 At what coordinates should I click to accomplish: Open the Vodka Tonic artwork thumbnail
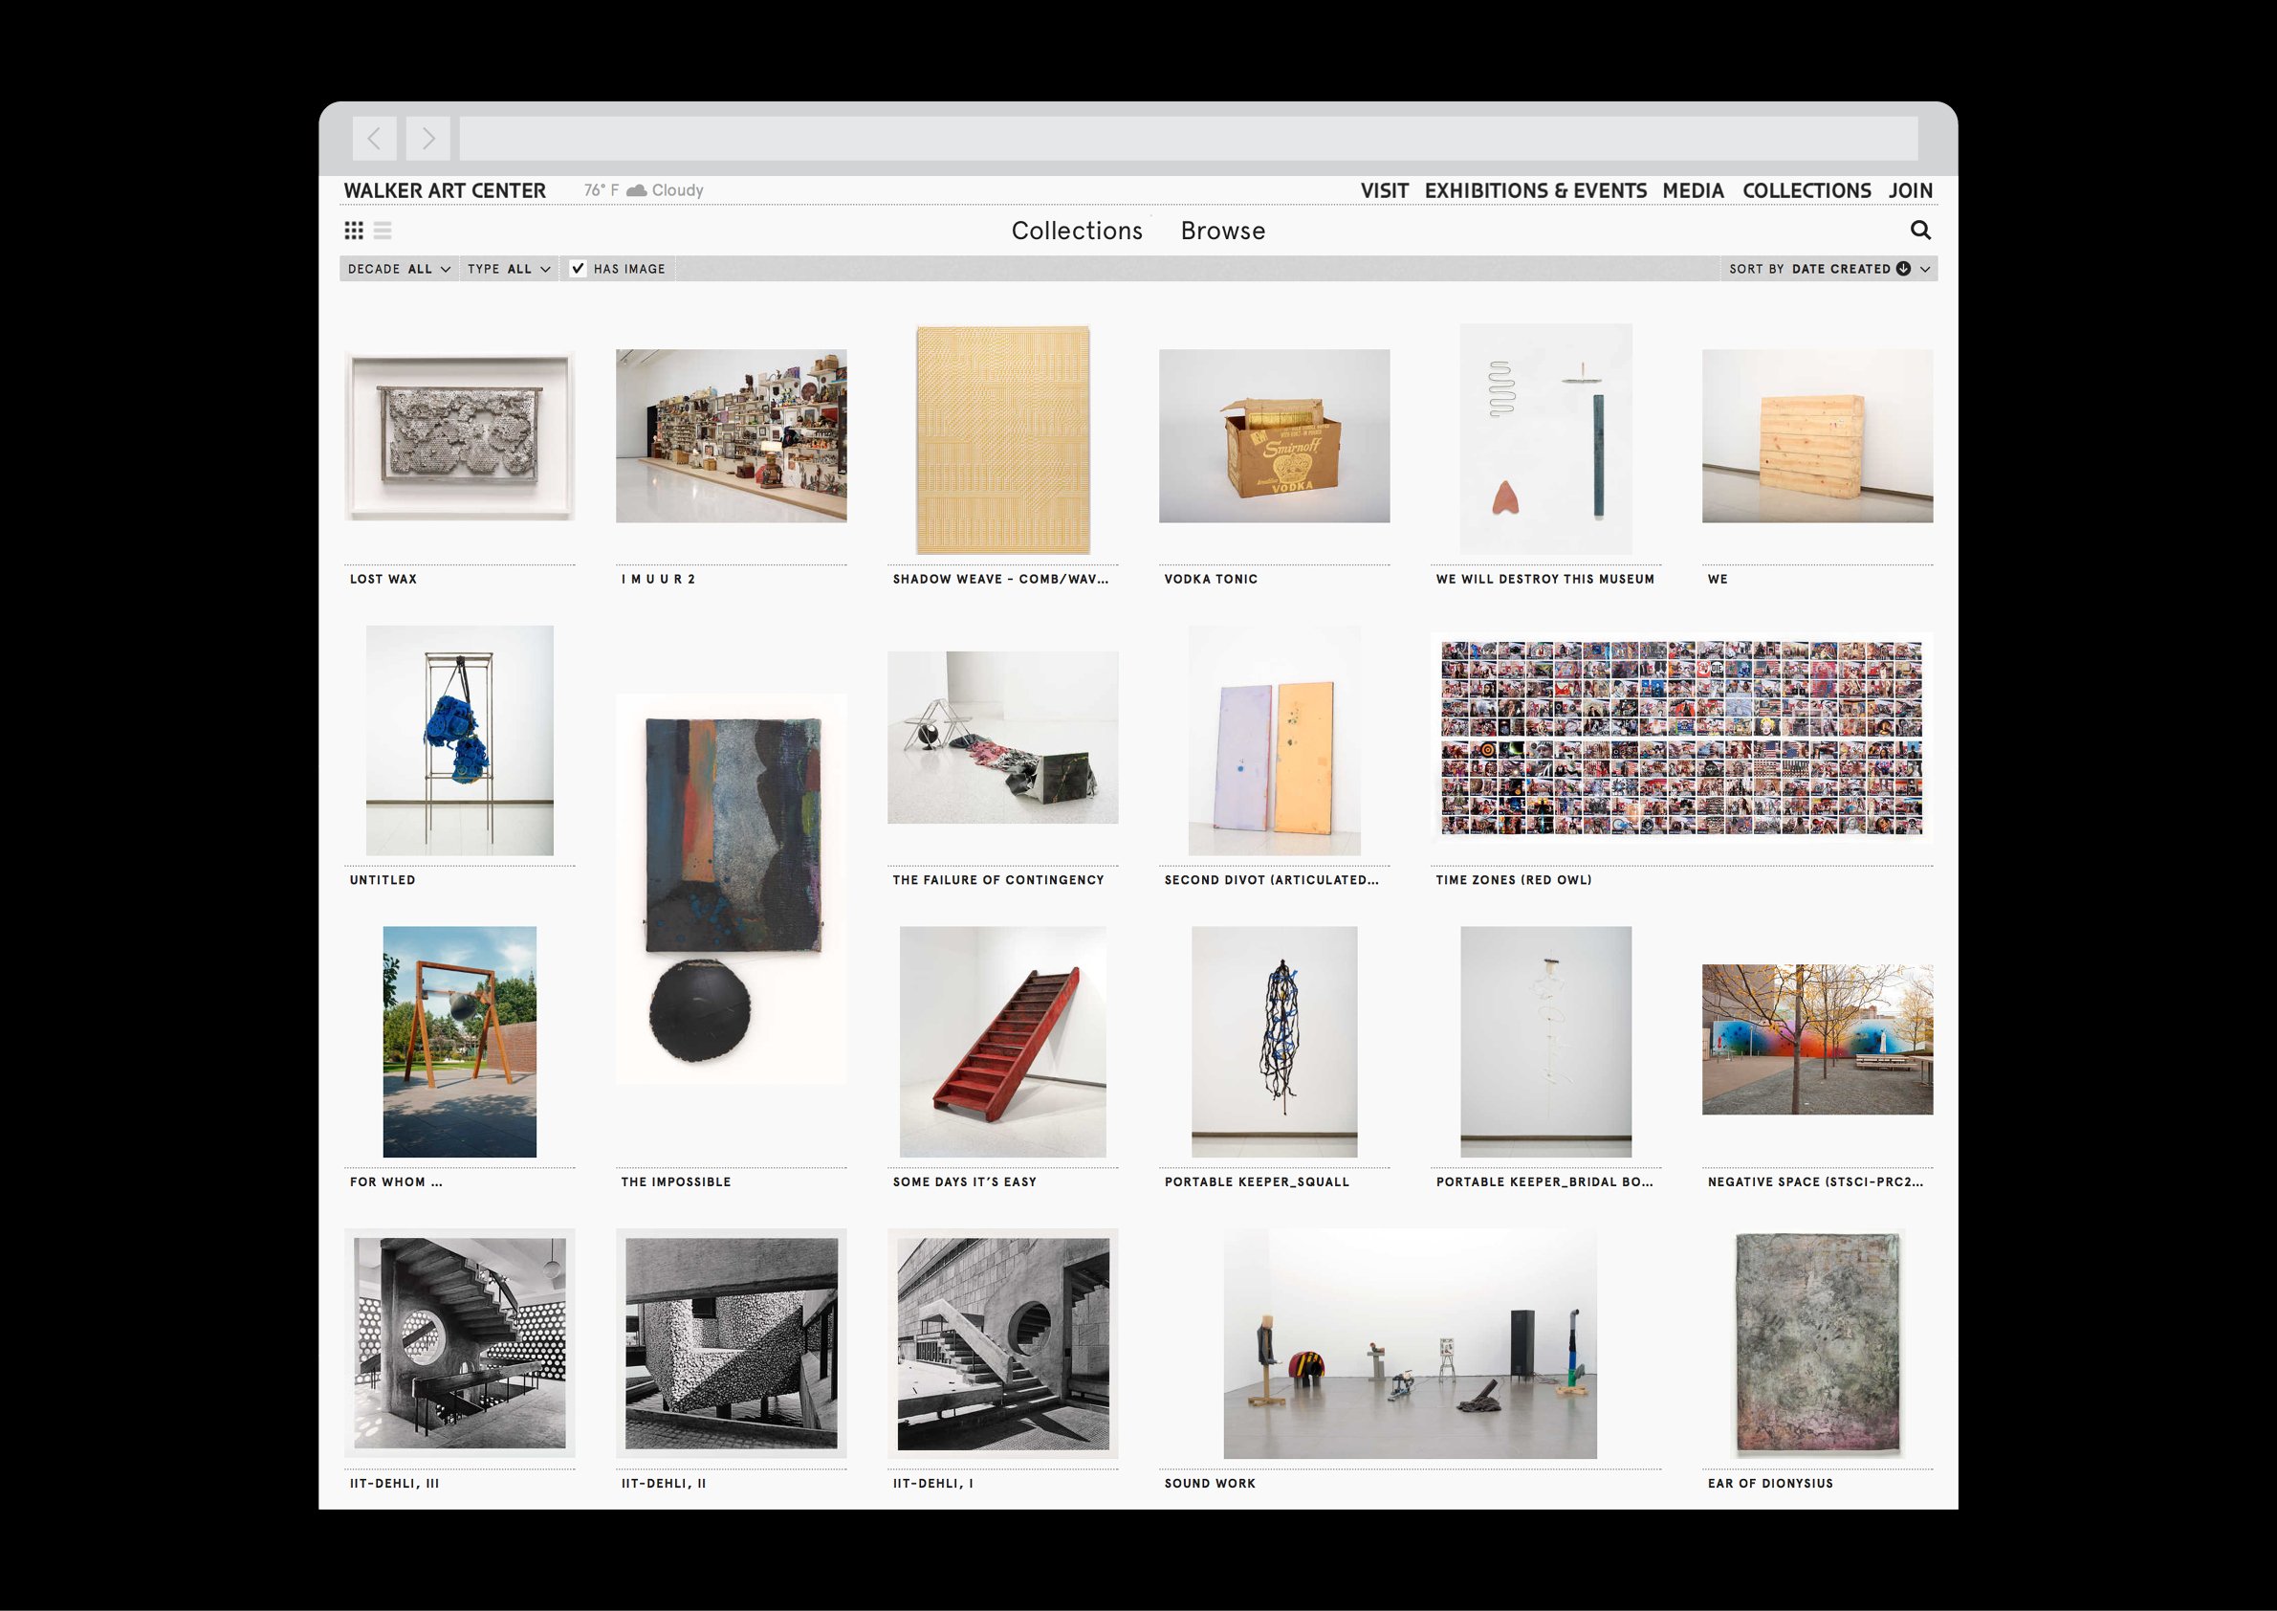click(x=1274, y=436)
